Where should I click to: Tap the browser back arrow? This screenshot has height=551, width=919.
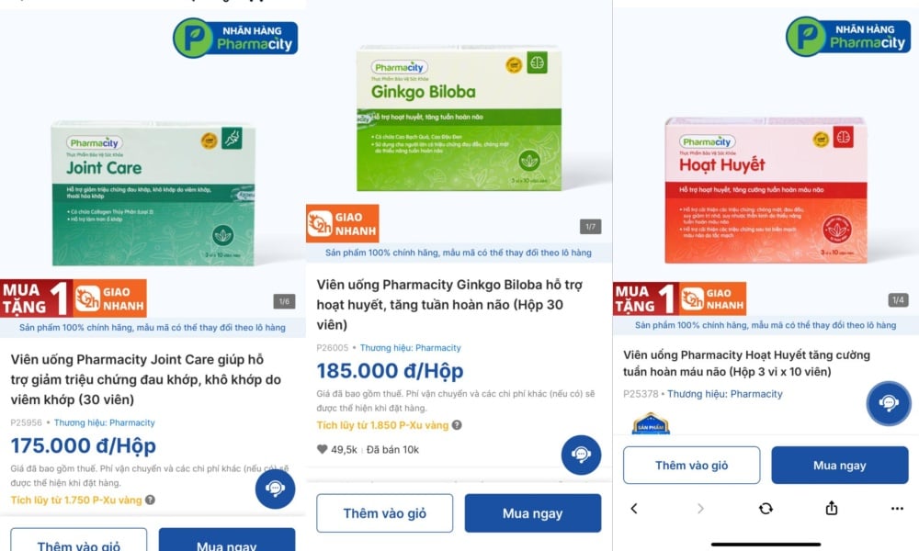click(633, 508)
